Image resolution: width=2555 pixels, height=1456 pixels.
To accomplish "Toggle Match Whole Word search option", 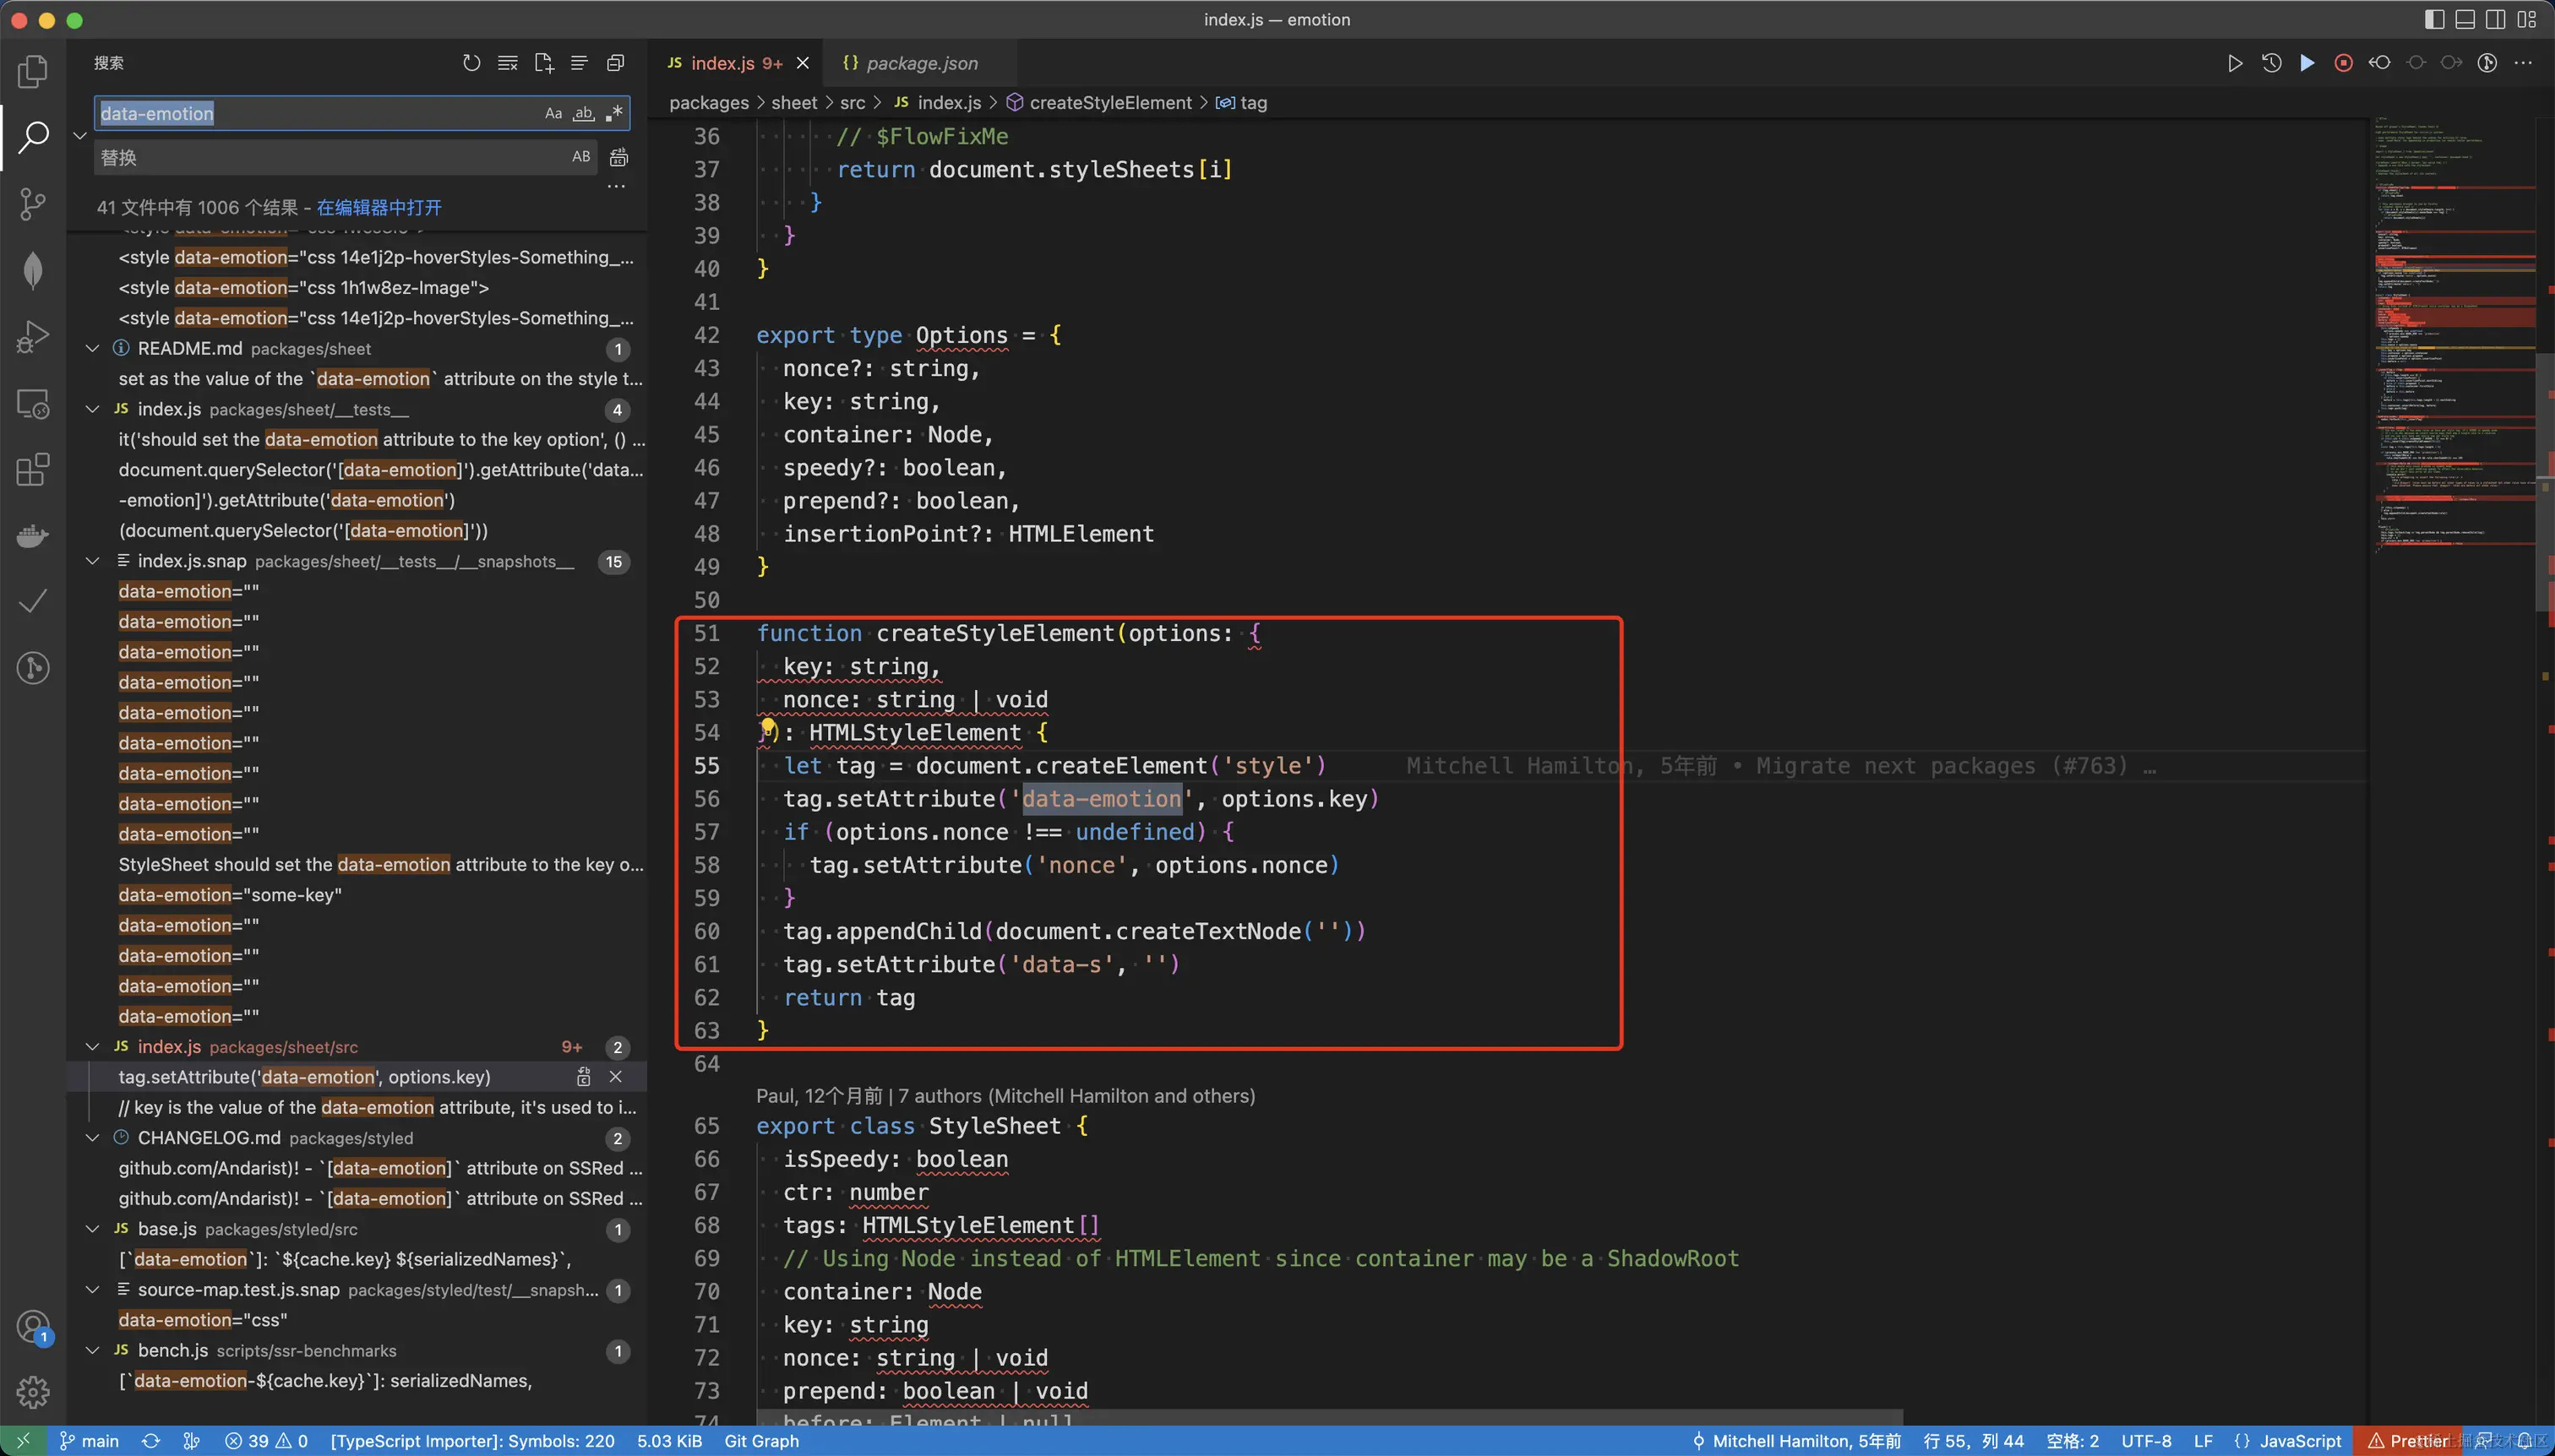I will tap(583, 113).
